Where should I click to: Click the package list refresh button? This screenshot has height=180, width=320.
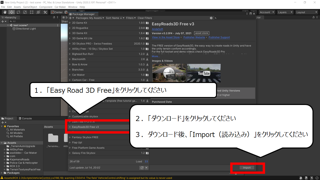(142, 168)
